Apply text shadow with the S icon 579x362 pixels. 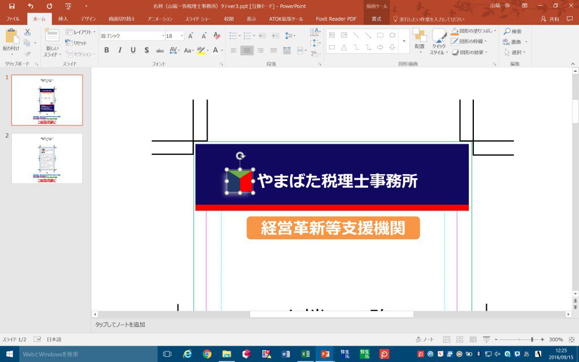[146, 50]
